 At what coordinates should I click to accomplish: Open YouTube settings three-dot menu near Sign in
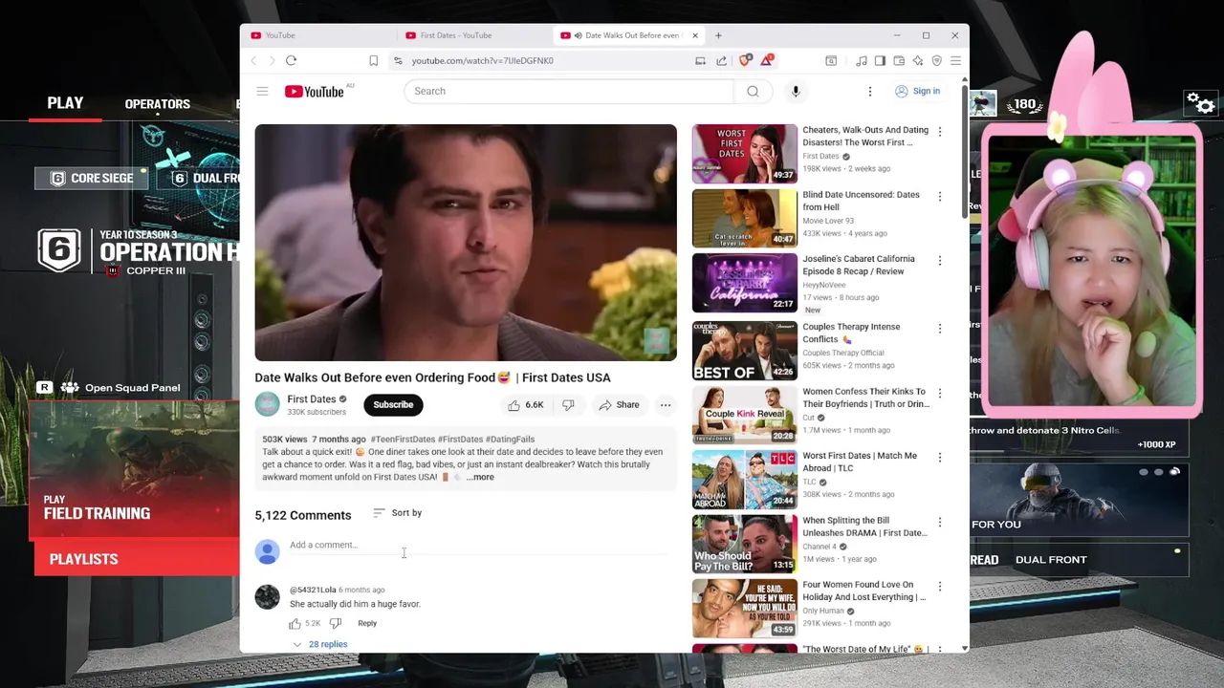(x=869, y=91)
